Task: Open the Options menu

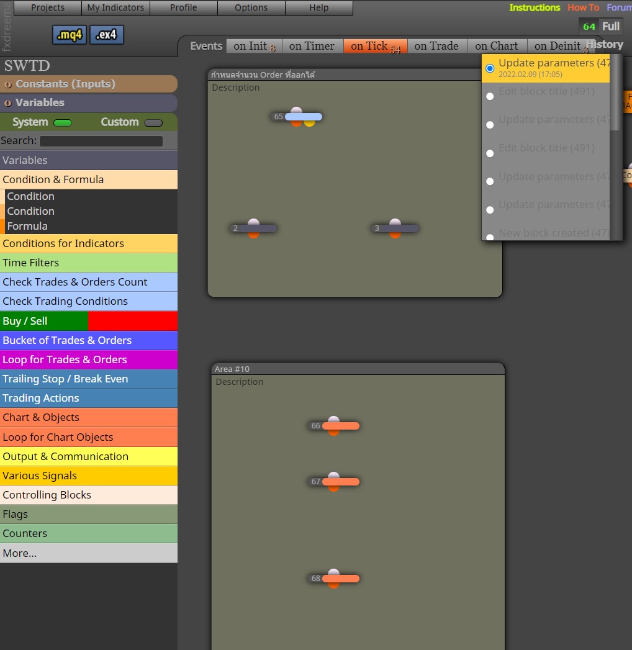Action: pos(251,7)
